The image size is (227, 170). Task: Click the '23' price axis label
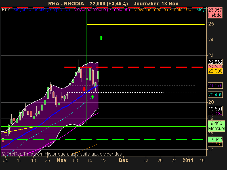point(211,55)
